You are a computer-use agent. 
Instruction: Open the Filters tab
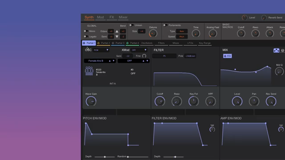161,43
